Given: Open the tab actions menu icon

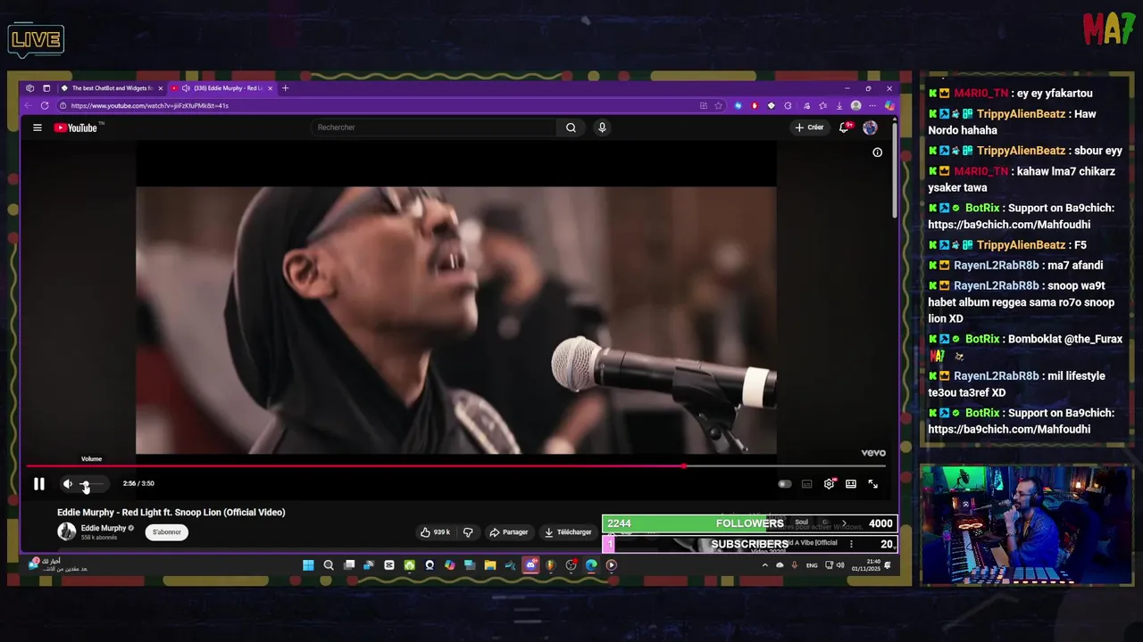Looking at the screenshot, I should click(46, 88).
